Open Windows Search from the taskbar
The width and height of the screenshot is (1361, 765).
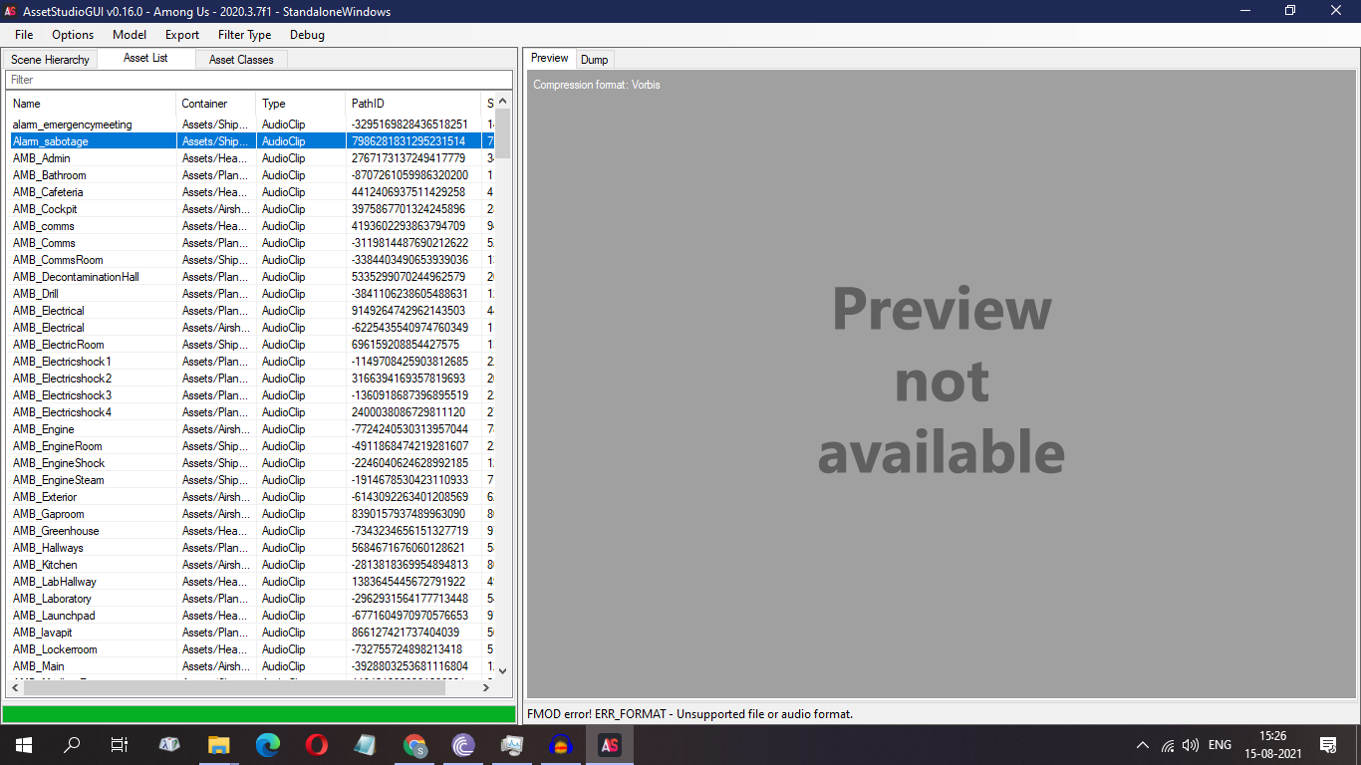tap(71, 744)
